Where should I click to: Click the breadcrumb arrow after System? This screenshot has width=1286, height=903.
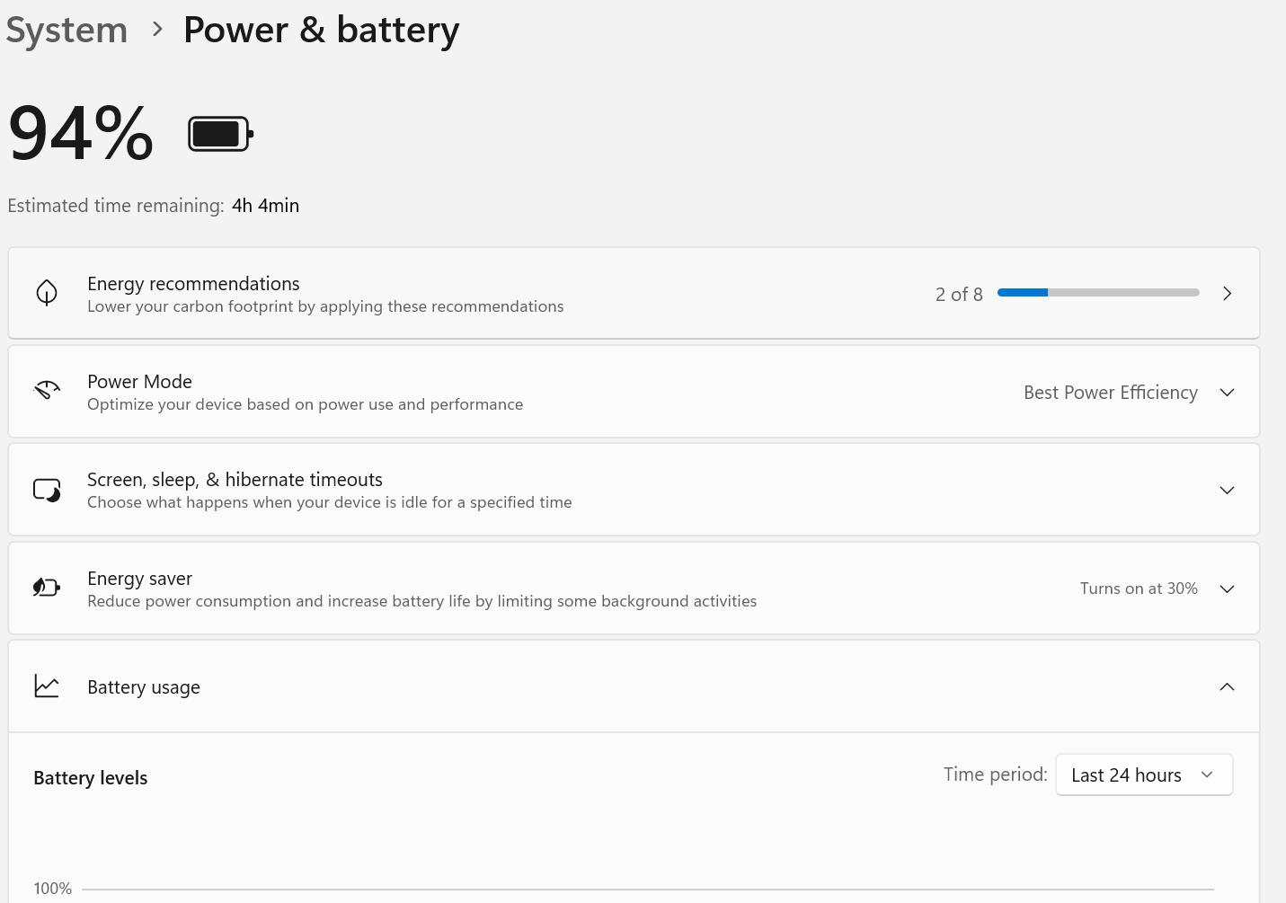[158, 30]
